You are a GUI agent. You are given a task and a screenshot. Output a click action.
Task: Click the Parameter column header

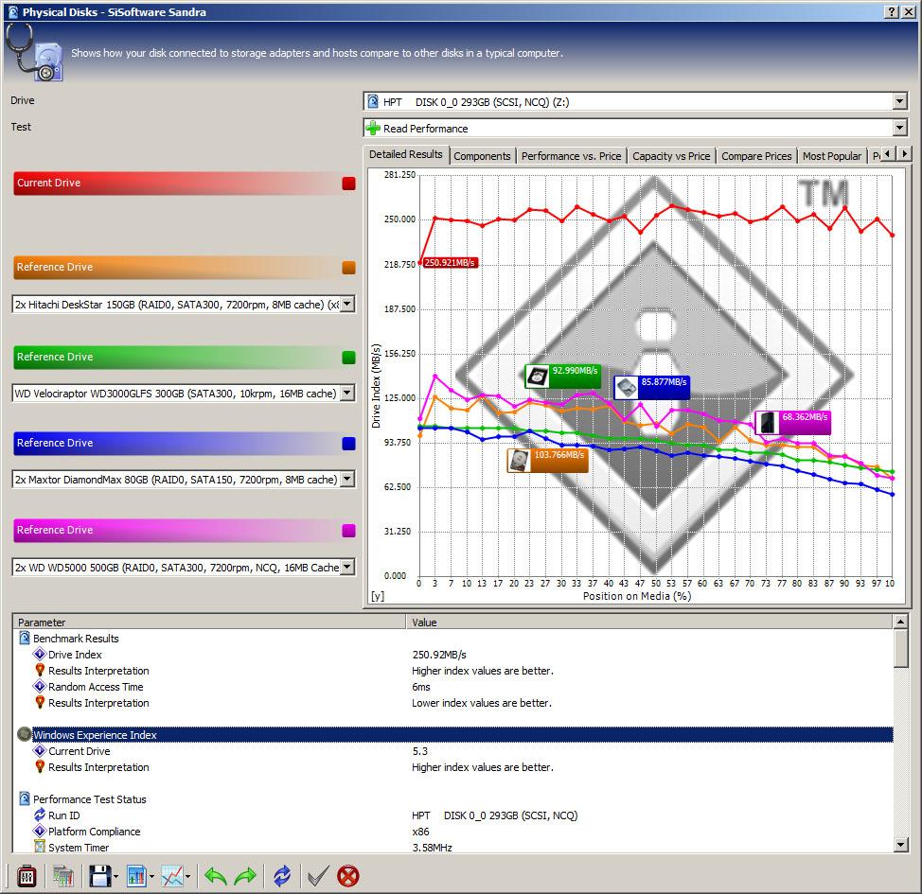[209, 622]
